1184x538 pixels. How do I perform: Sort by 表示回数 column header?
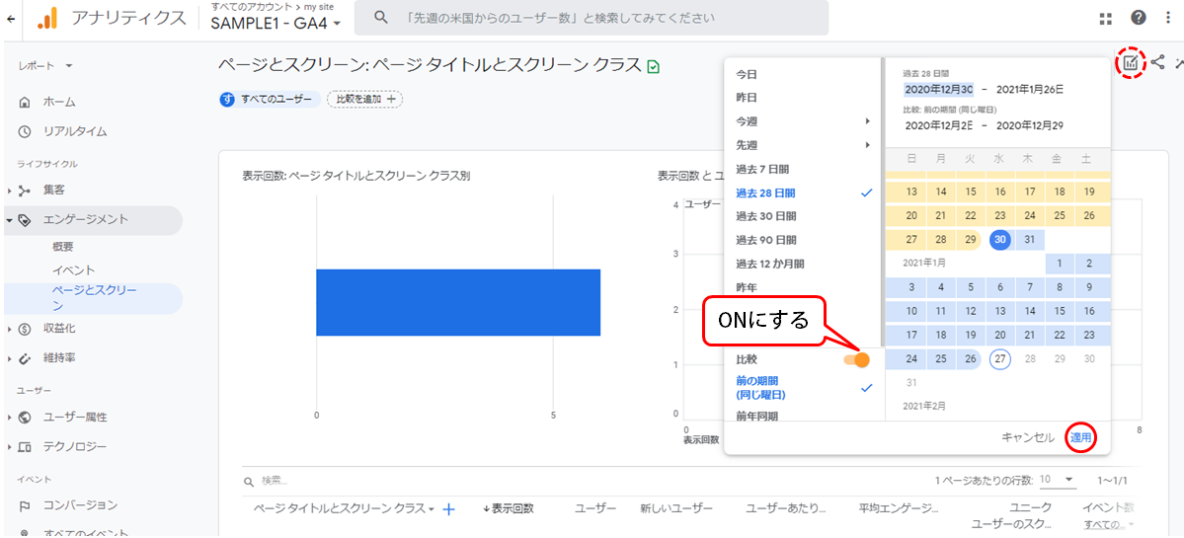[509, 508]
